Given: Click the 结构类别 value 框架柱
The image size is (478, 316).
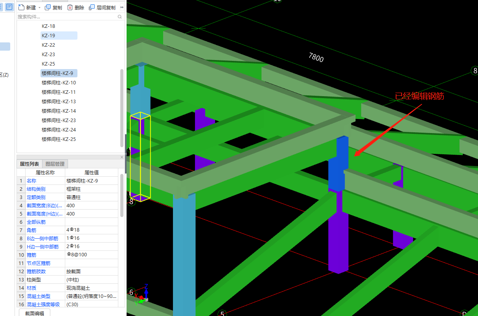Looking at the screenshot, I should (92, 189).
